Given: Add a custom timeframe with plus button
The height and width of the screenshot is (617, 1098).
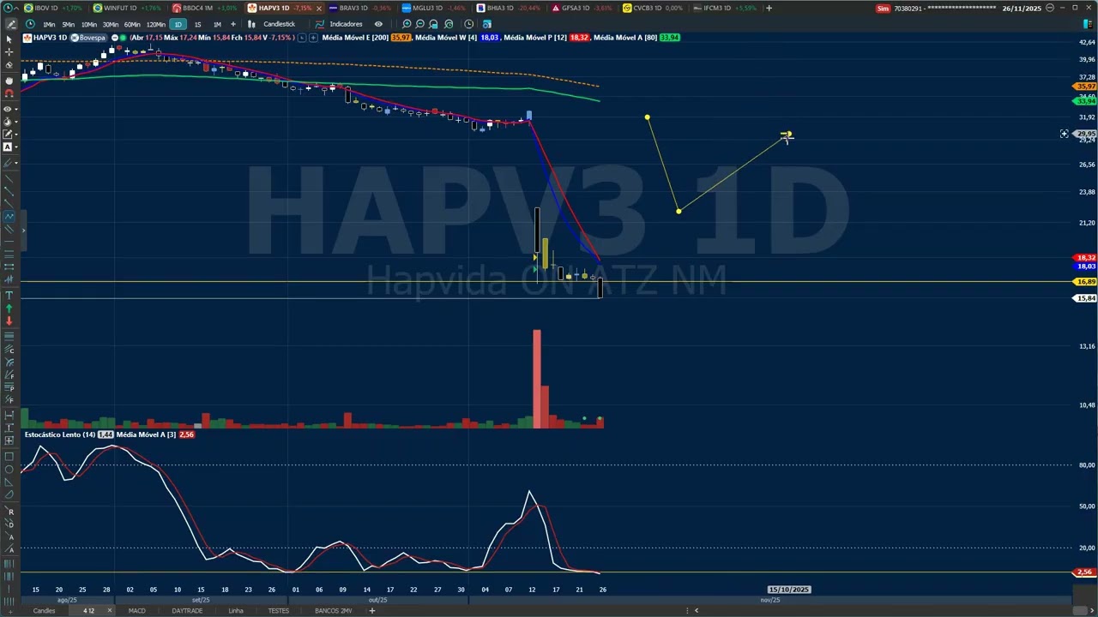Looking at the screenshot, I should (x=232, y=24).
